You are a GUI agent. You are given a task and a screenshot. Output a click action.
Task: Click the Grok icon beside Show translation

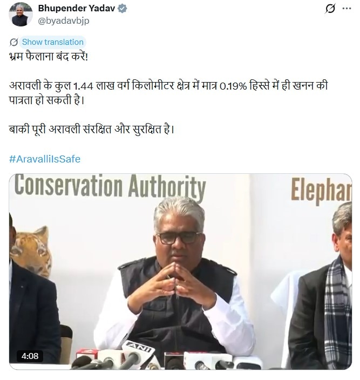click(13, 42)
